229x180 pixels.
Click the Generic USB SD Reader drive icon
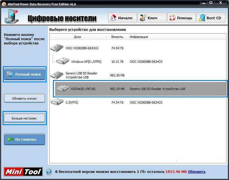click(57, 75)
